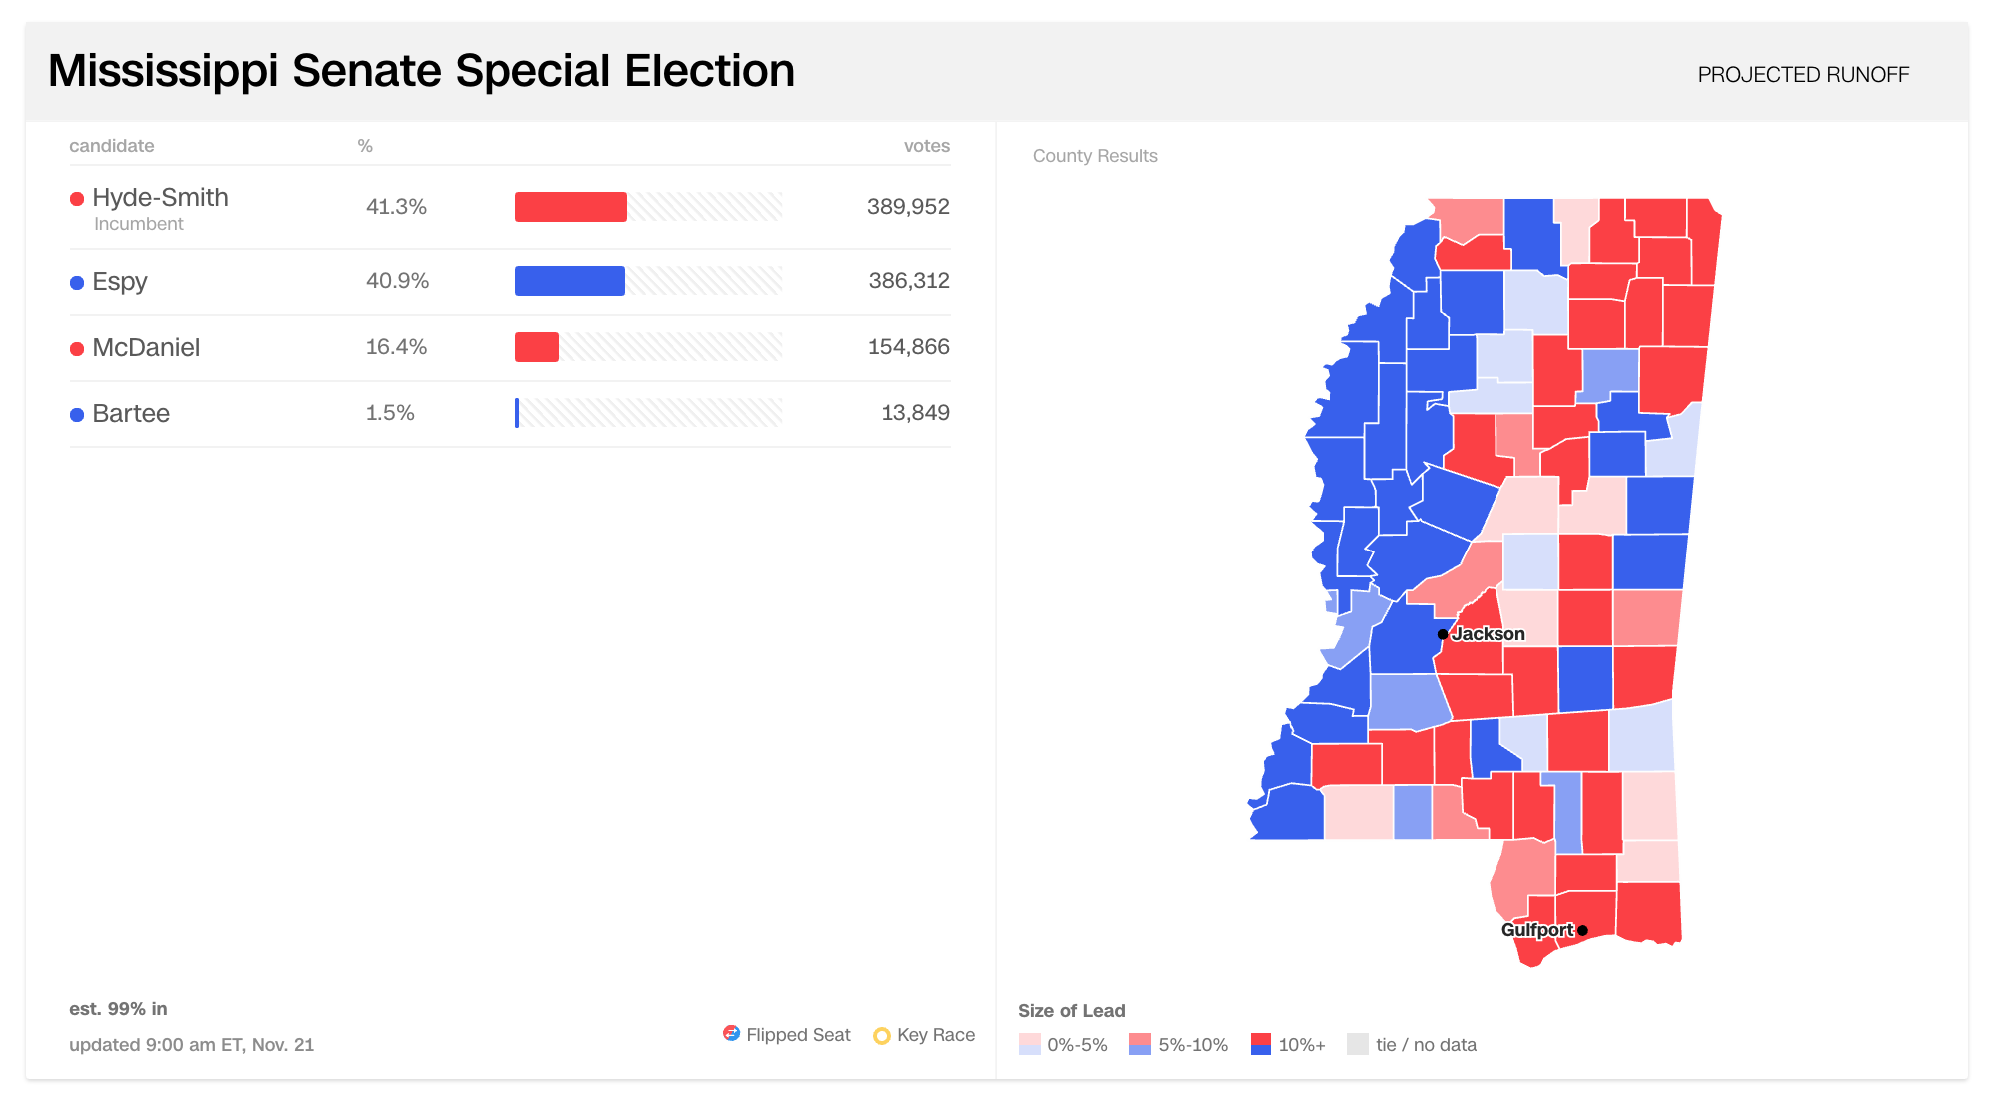The width and height of the screenshot is (1994, 1103).
Task: Click the Jackson city marker on map
Action: tap(1443, 634)
